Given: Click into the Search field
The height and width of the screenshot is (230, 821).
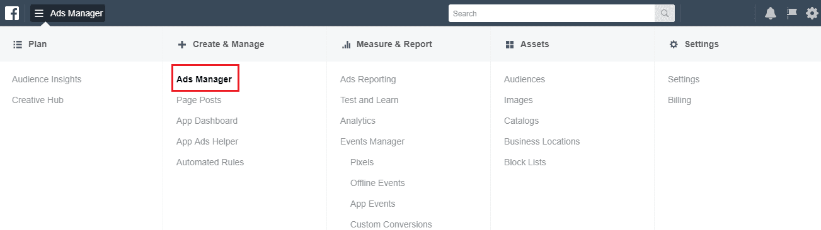Looking at the screenshot, I should point(552,13).
